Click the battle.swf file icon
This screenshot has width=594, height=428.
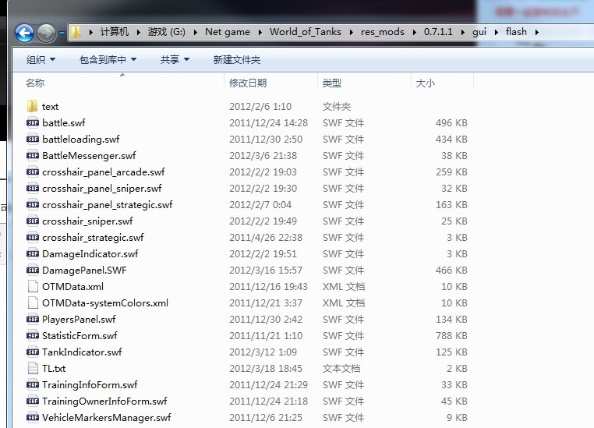pyautogui.click(x=32, y=122)
